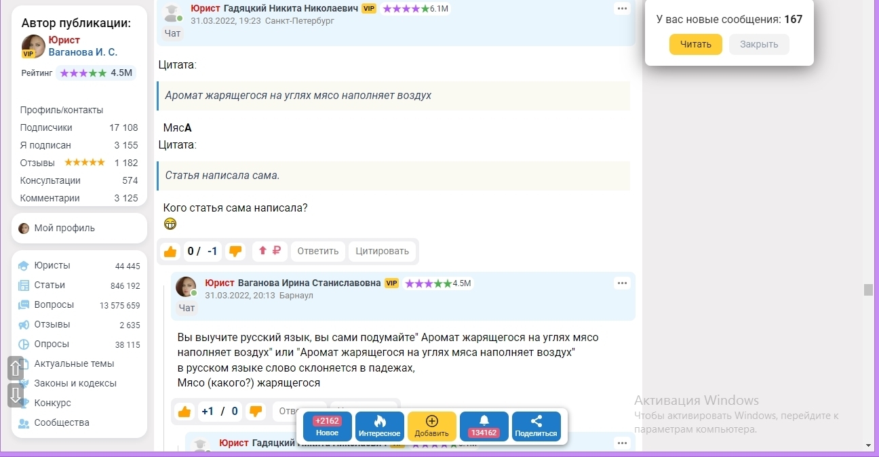Like Vaganova's reply with thumbs-up
The height and width of the screenshot is (457, 879).
tap(184, 412)
